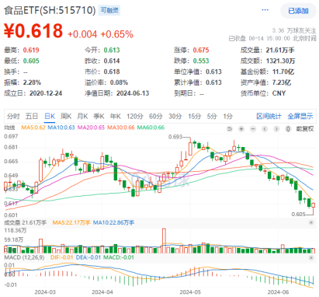This screenshot has height=297, width=319.
Task: Click the DEA:-0.01 indicator value
Action: click(x=88, y=257)
